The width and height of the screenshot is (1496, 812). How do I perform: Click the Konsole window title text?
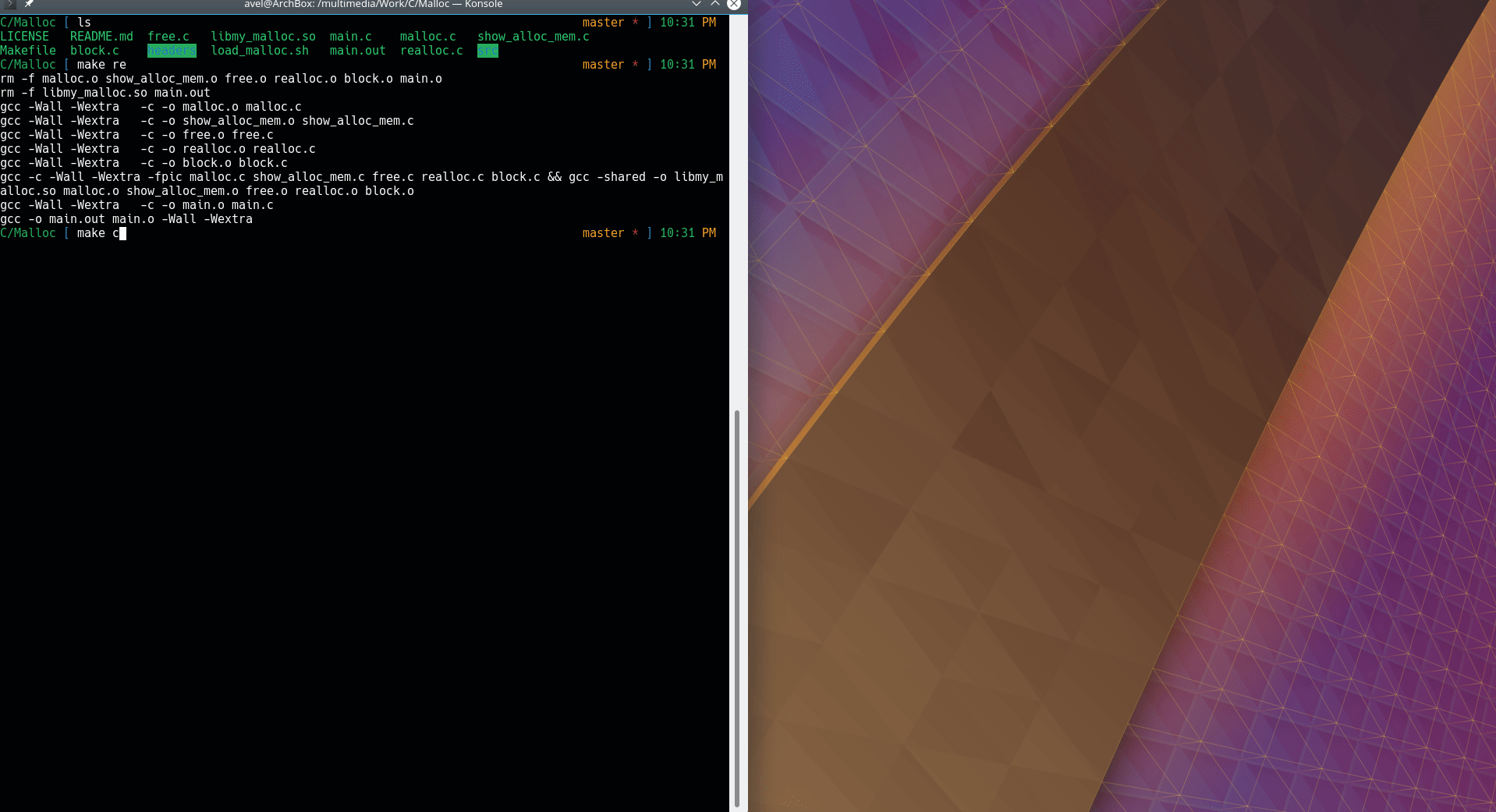pyautogui.click(x=373, y=5)
